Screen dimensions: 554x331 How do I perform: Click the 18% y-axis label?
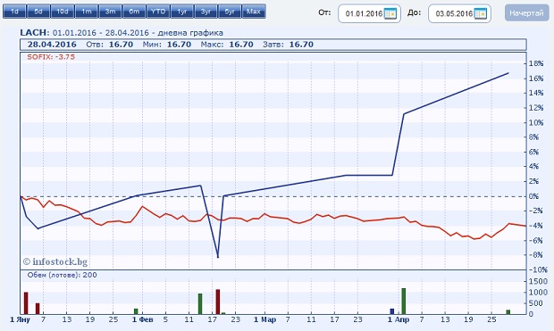pos(536,63)
